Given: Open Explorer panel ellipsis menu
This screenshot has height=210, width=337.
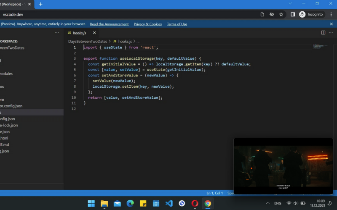Looking at the screenshot, I should tap(57, 33).
